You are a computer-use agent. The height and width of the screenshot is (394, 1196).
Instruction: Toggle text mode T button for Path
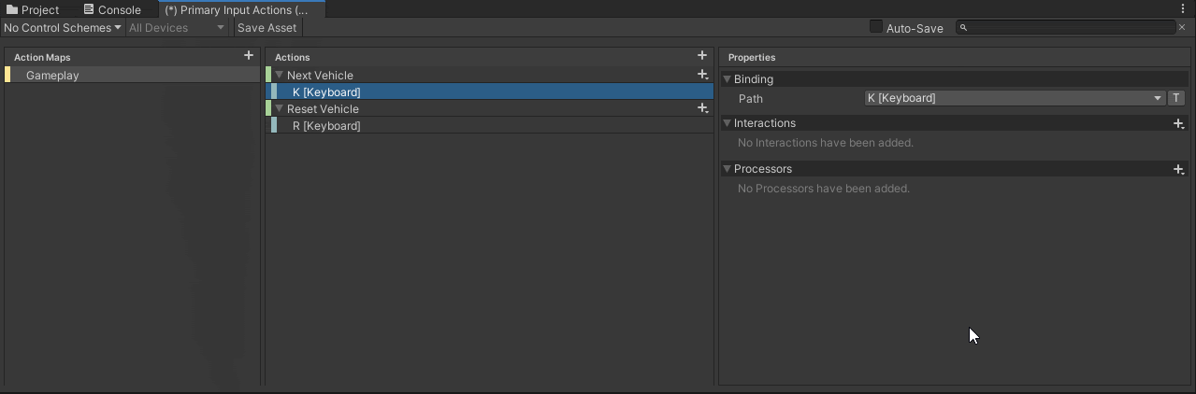(x=1176, y=98)
